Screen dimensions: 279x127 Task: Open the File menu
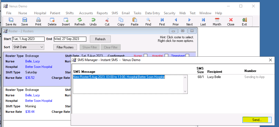[x=9, y=13]
